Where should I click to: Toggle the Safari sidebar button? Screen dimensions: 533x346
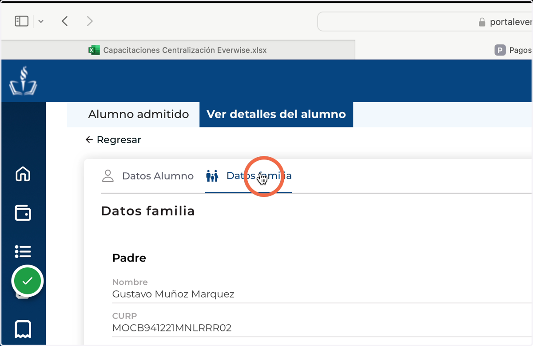(x=21, y=21)
